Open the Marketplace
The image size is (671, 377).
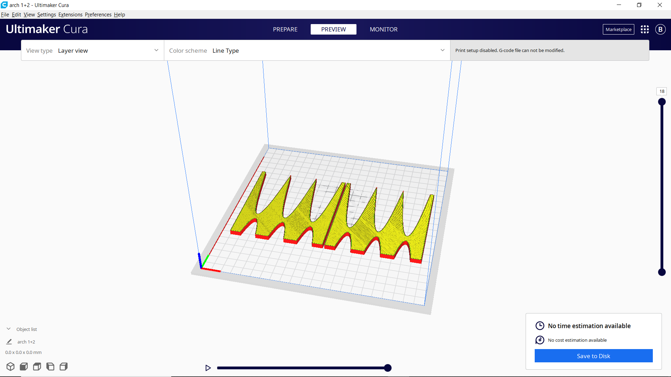[618, 29]
